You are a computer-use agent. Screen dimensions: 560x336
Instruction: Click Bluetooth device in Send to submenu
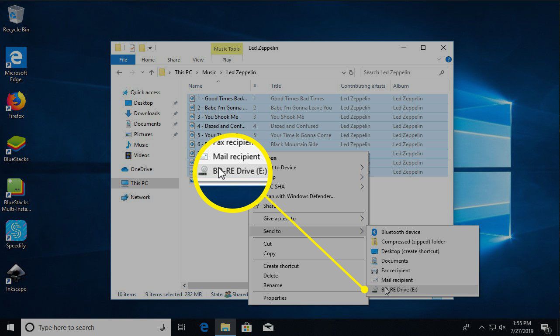(x=423, y=232)
